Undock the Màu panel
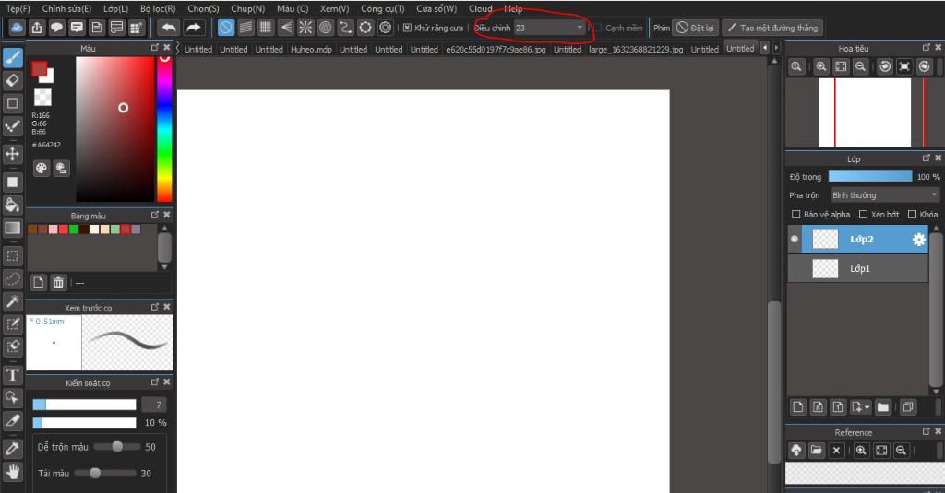Image resolution: width=945 pixels, height=493 pixels. [155, 48]
